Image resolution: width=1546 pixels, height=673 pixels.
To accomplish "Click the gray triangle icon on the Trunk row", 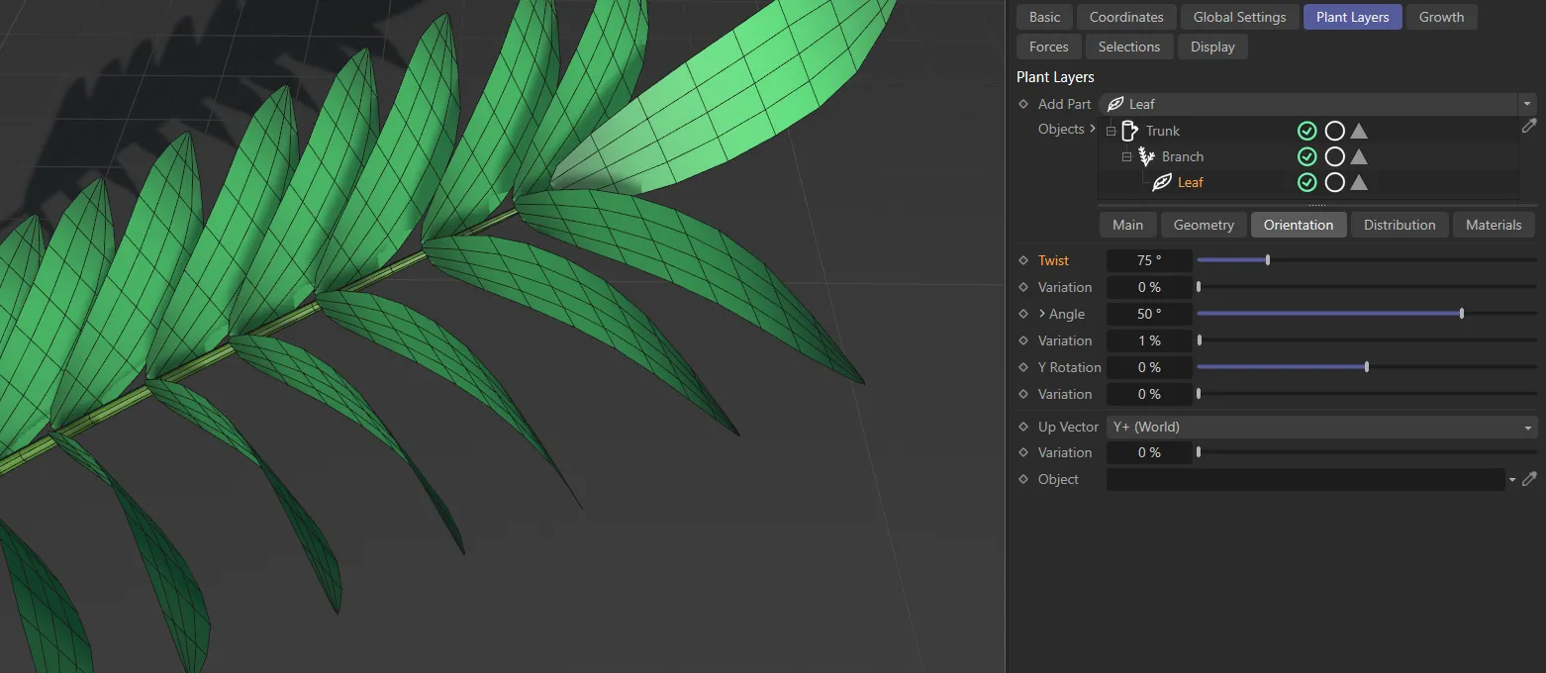I will click(1359, 130).
